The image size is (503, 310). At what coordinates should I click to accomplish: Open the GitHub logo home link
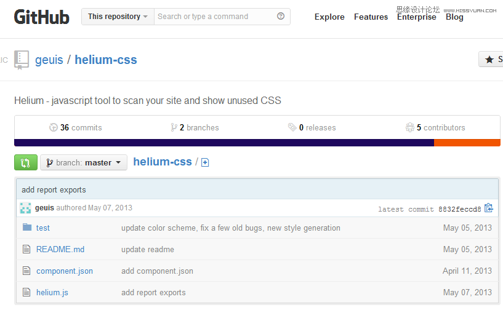click(x=41, y=17)
